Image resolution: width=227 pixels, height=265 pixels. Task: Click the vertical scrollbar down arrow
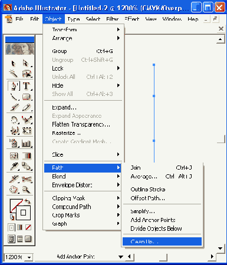[221, 249]
